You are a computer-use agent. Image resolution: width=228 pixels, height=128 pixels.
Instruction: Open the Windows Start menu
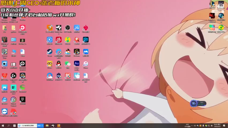point(3,126)
